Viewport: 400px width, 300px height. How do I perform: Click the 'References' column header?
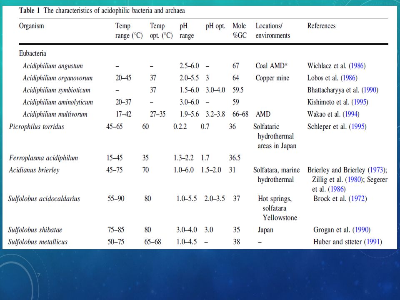[321, 26]
